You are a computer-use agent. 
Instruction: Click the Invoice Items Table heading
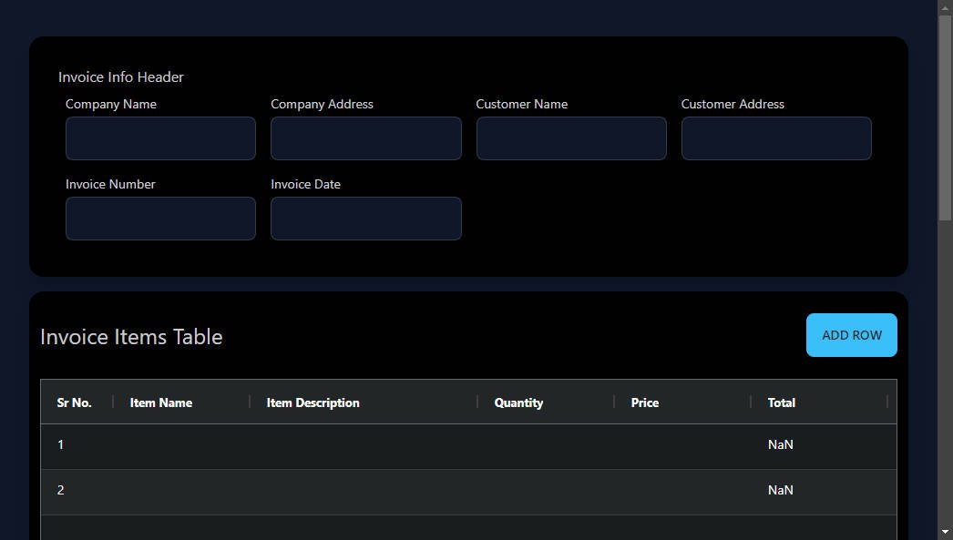[x=130, y=336]
